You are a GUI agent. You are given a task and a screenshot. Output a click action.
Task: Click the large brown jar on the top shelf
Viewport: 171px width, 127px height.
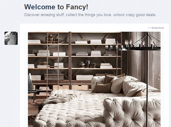pos(50,39)
